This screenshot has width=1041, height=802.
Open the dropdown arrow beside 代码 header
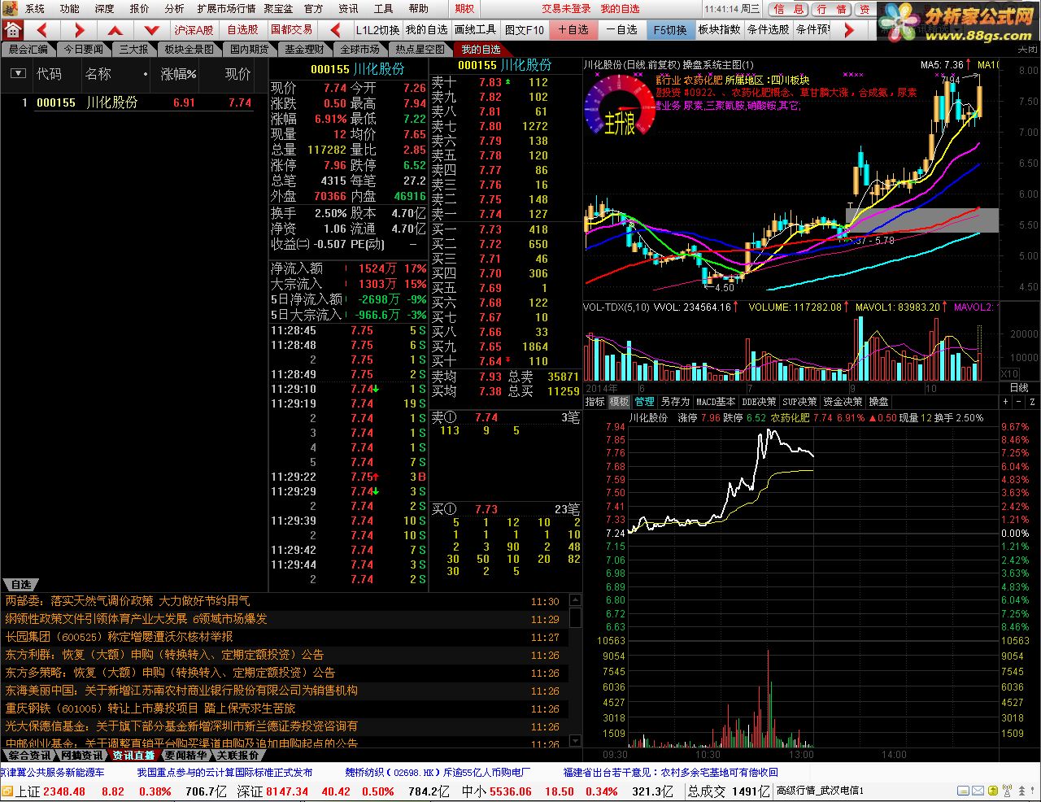pyautogui.click(x=18, y=74)
